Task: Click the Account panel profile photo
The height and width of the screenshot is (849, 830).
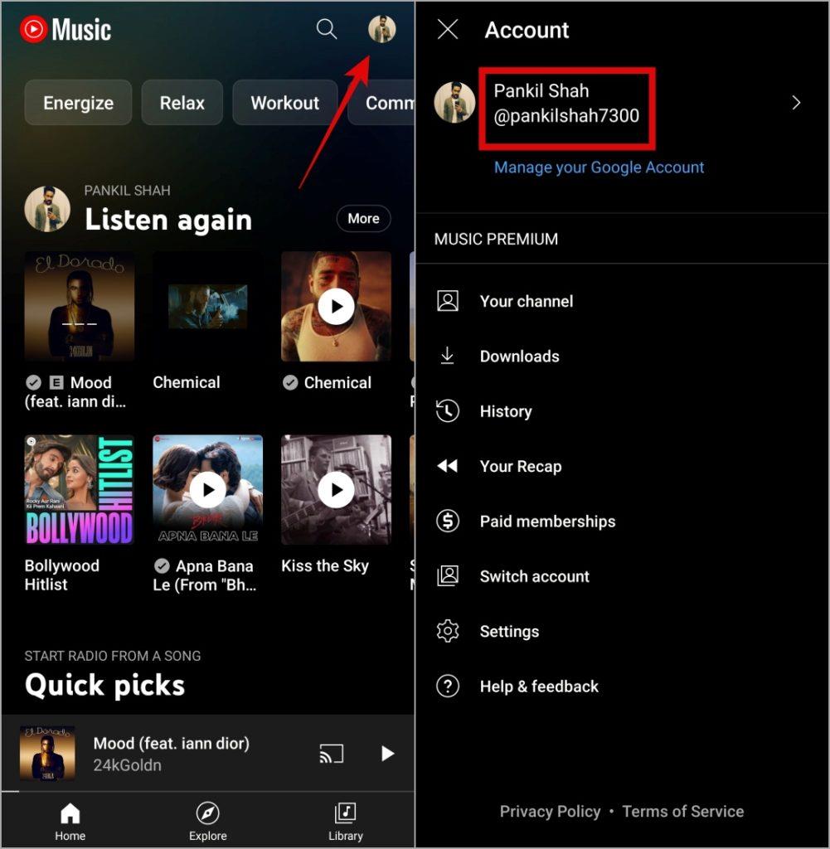Action: (x=454, y=103)
